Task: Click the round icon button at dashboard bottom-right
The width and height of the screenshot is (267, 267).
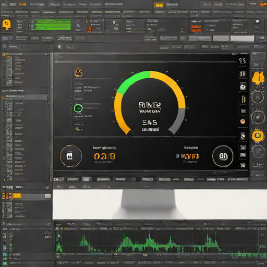Action: click(223, 156)
